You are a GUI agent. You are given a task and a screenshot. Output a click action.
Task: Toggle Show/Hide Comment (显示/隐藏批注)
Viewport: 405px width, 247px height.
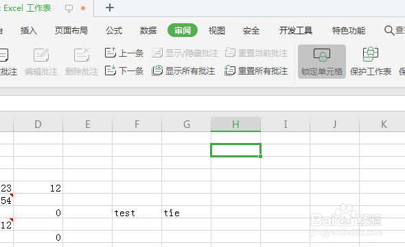[x=185, y=53]
